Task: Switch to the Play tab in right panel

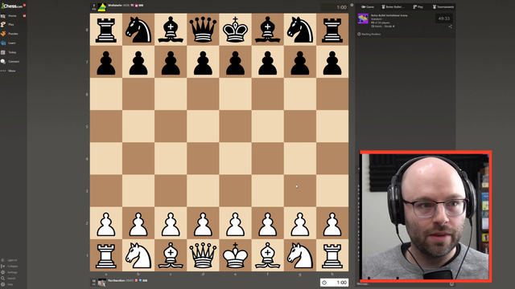Action: [x=418, y=7]
